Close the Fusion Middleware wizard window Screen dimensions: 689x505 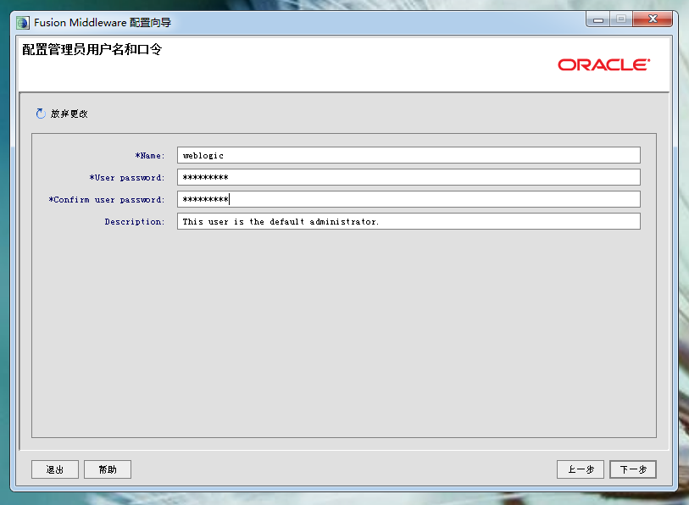tap(653, 19)
